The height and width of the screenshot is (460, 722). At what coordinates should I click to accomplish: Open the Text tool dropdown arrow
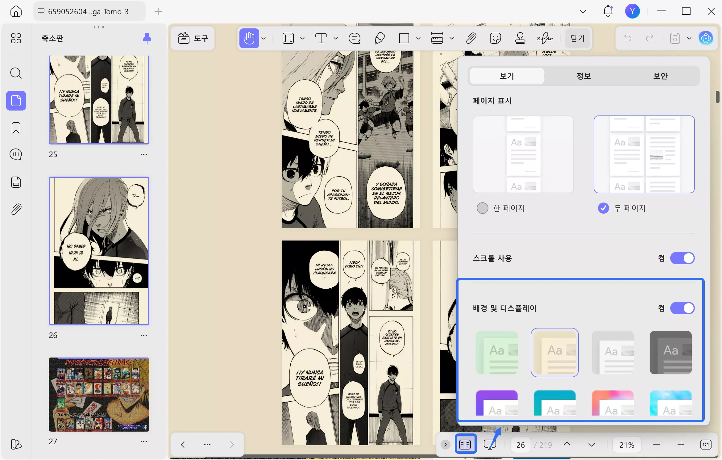[x=336, y=38]
